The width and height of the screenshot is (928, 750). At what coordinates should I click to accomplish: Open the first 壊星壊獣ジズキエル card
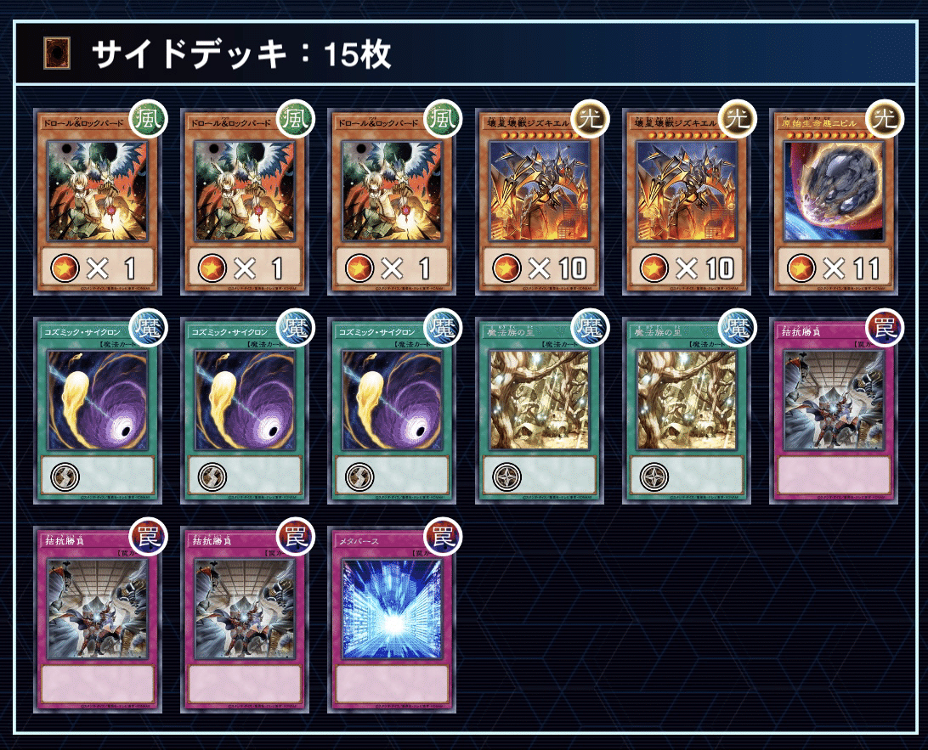[539, 201]
